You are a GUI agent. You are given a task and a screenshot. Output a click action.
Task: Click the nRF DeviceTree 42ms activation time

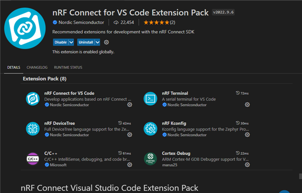125,123
